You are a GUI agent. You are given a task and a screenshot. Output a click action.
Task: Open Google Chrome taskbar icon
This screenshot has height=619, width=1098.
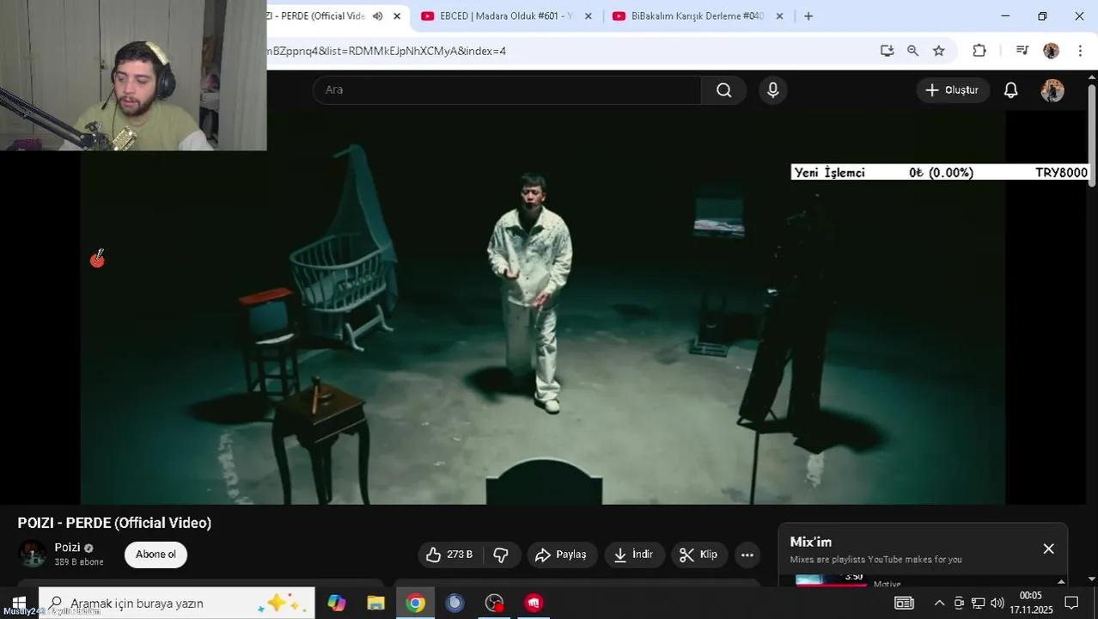click(415, 603)
